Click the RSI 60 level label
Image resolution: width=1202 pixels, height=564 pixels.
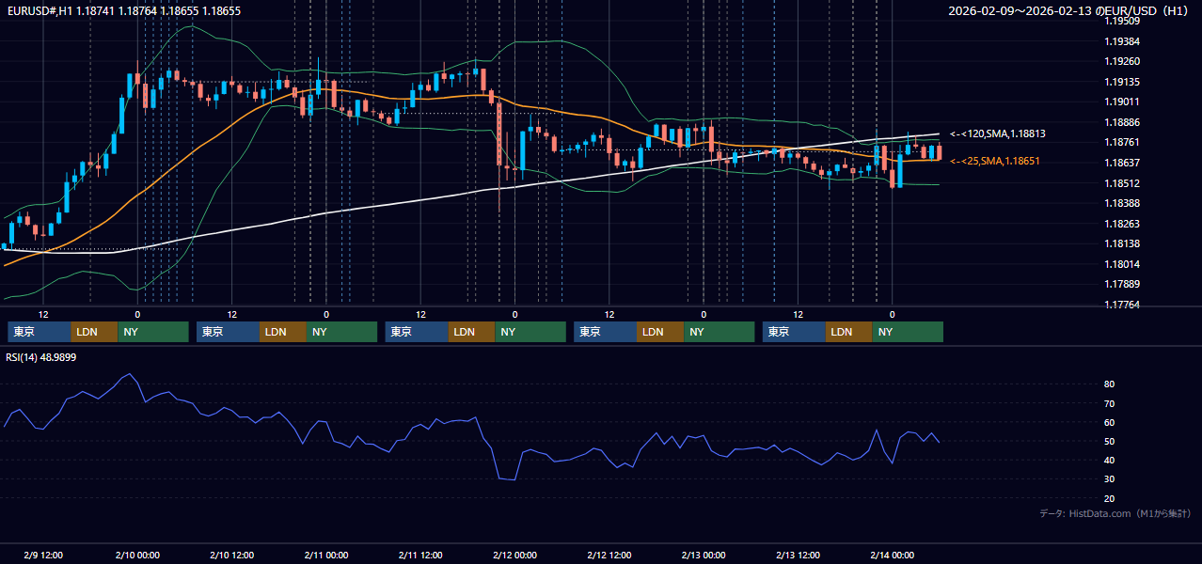click(1110, 422)
